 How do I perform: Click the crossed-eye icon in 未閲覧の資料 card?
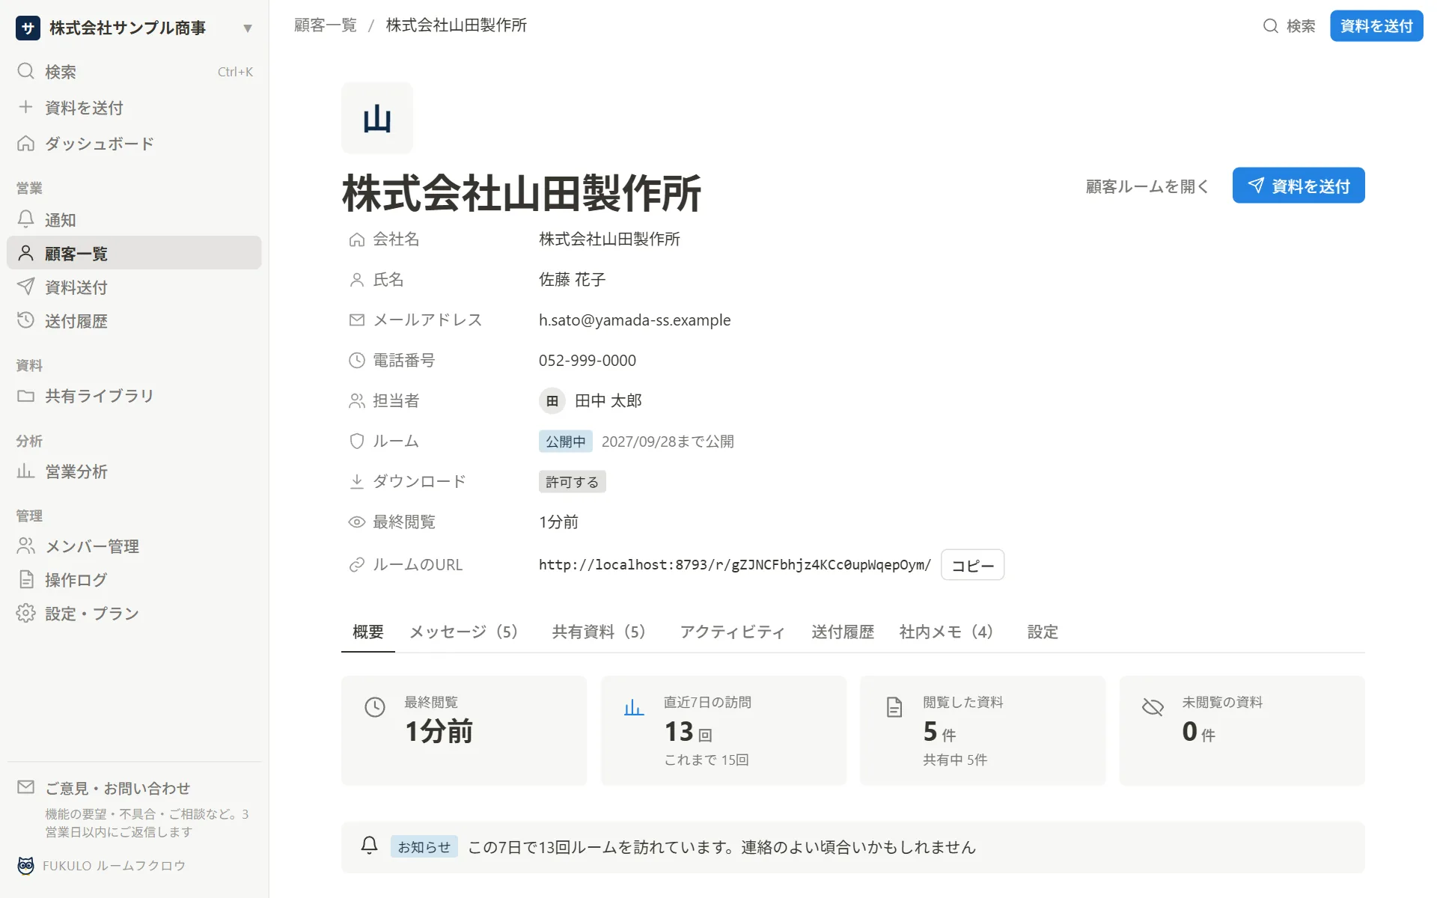click(1153, 707)
